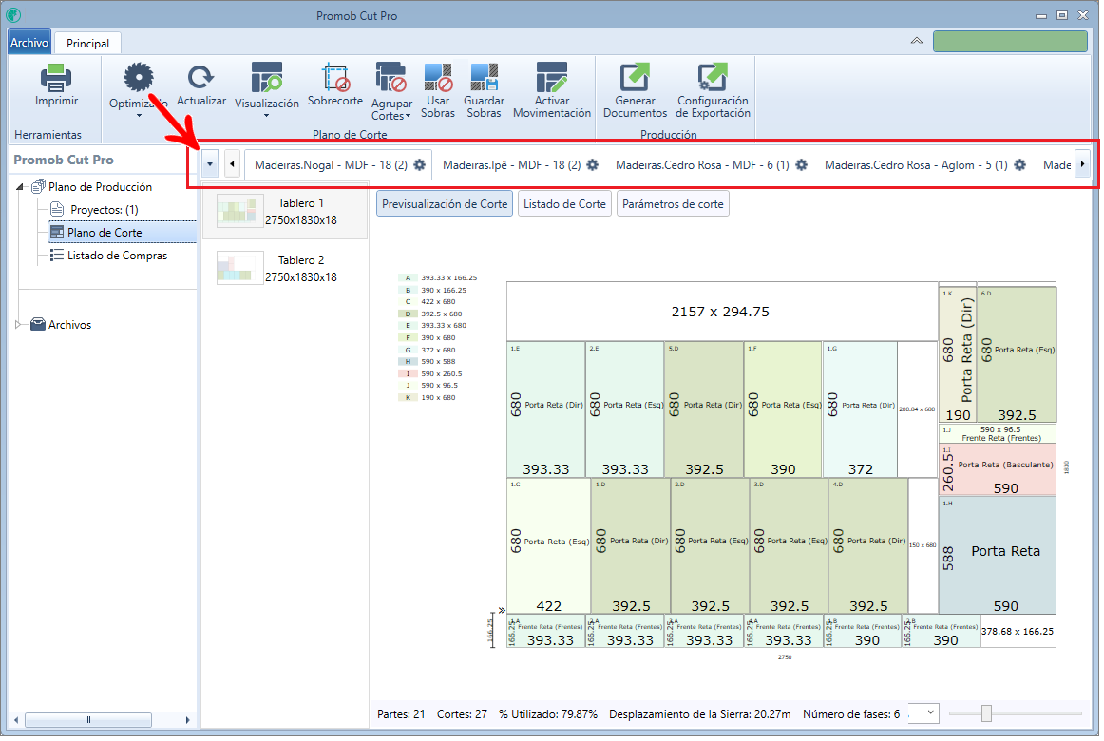Run the Optimización saw blade tool
Viewport: 1104px width, 741px height.
138,77
